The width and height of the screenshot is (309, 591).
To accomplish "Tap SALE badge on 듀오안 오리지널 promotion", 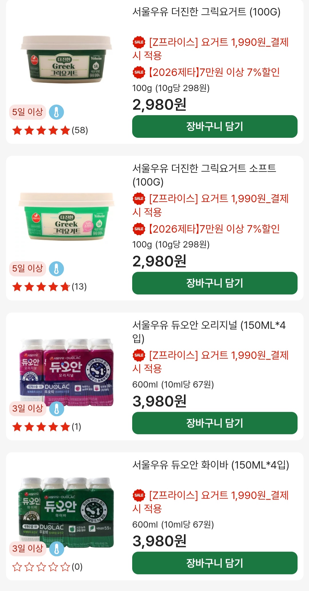I will [x=139, y=355].
